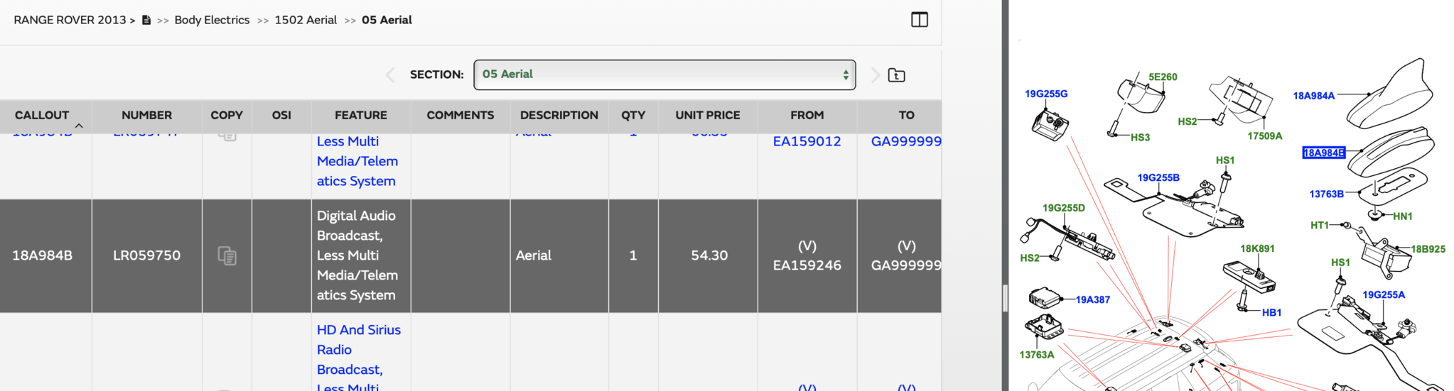
Task: Select FEATURE column header
Action: pos(361,115)
